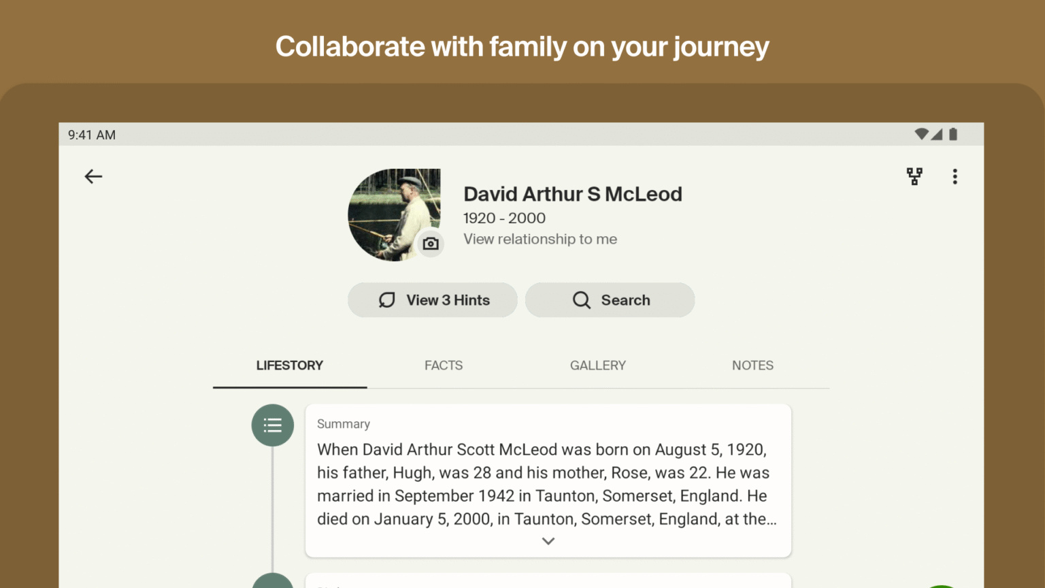The height and width of the screenshot is (588, 1045).
Task: Expand the Summary text with the down chevron
Action: click(x=548, y=540)
